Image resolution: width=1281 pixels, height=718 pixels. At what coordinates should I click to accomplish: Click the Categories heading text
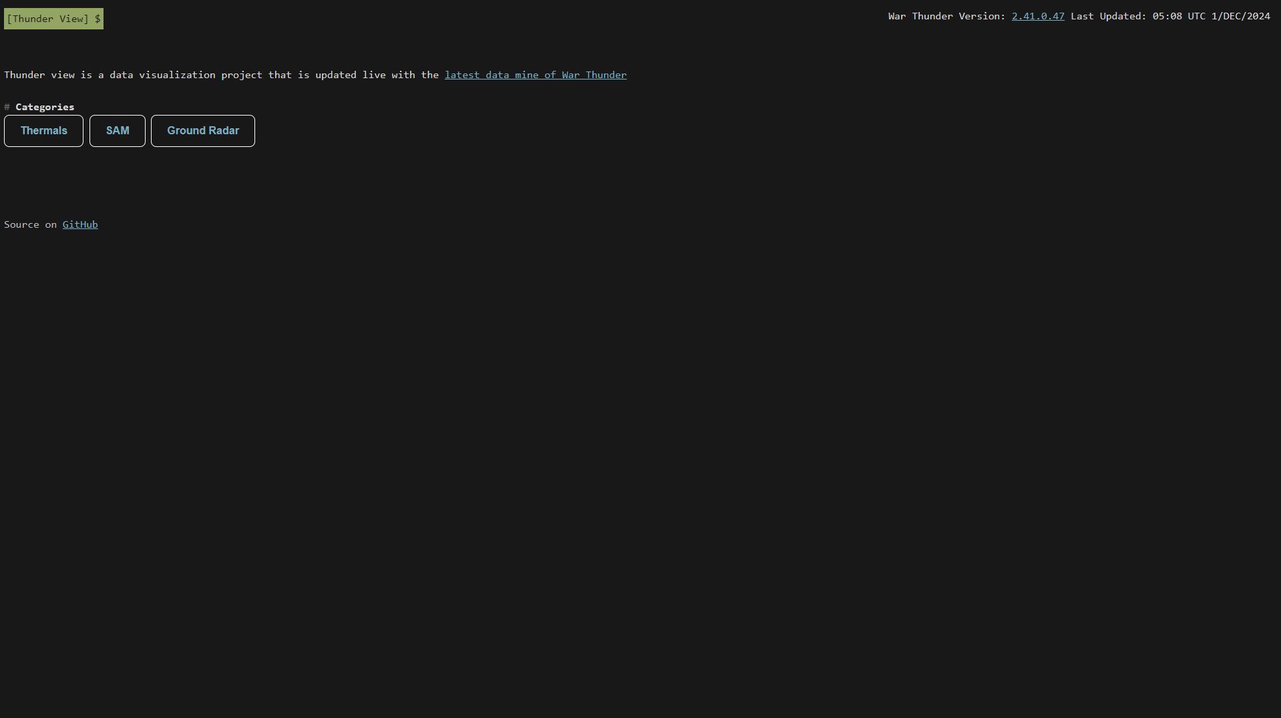click(45, 107)
